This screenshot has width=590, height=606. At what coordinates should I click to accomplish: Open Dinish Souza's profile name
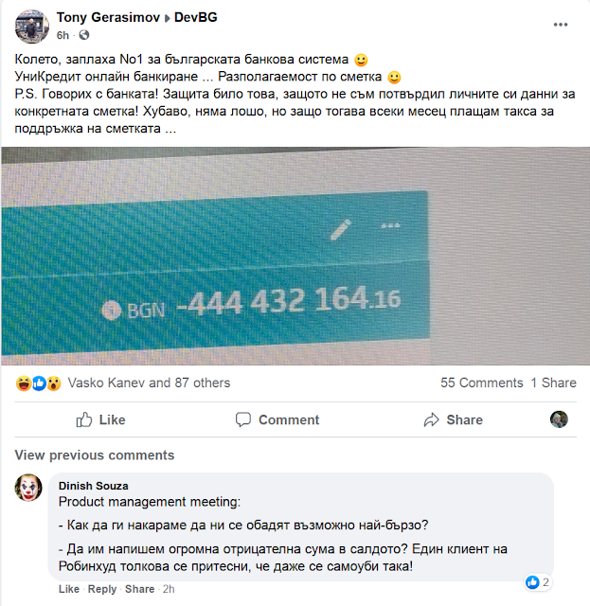click(x=94, y=486)
